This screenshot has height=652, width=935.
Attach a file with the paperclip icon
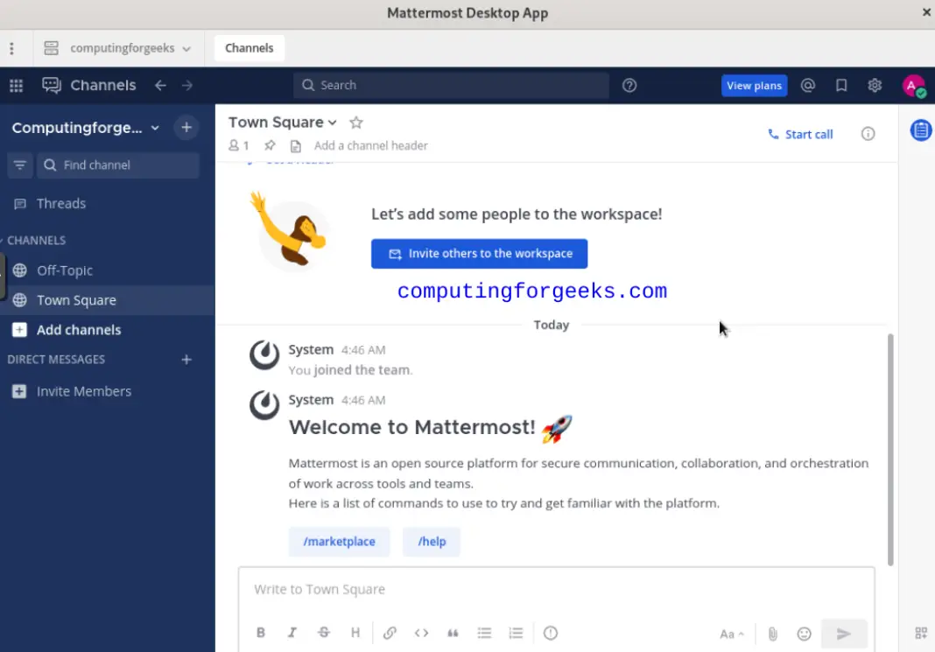click(772, 632)
